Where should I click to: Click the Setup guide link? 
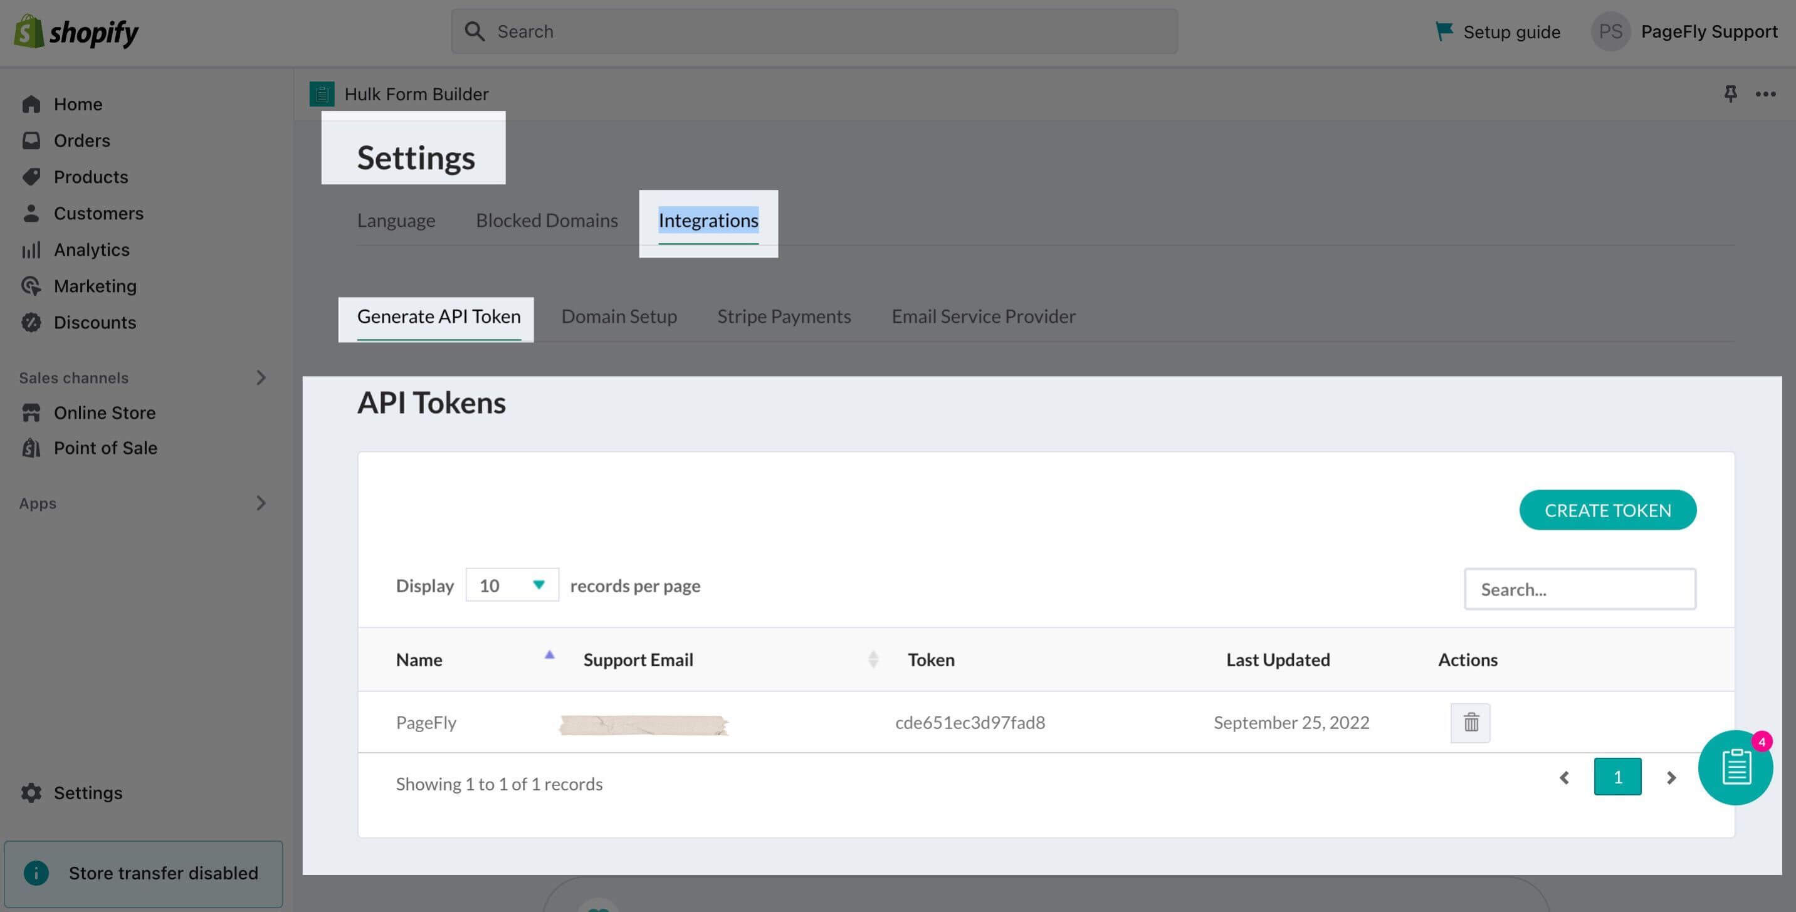pyautogui.click(x=1511, y=31)
